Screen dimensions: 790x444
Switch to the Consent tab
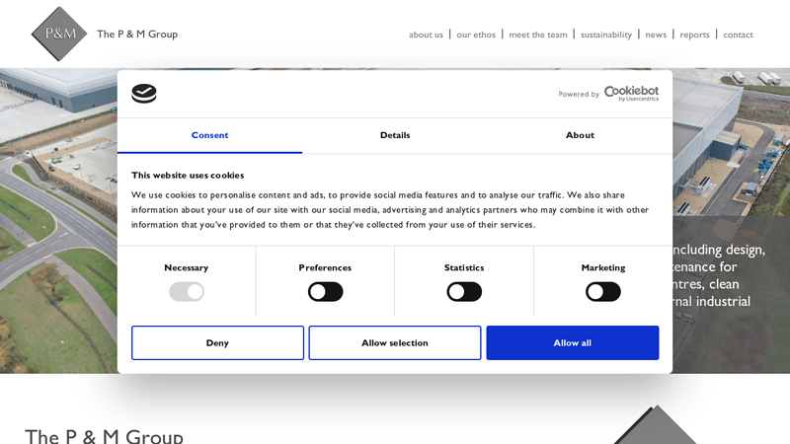coord(209,135)
